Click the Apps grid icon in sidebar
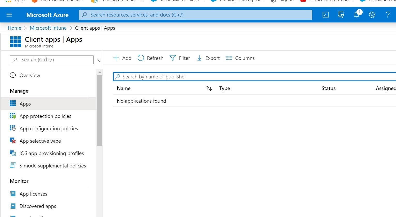The height and width of the screenshot is (217, 396). tap(13, 104)
